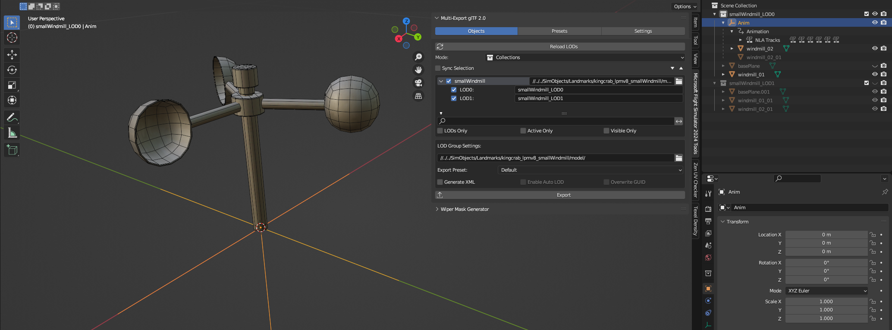Enable the Generate XML checkbox
892x330 pixels.
440,182
